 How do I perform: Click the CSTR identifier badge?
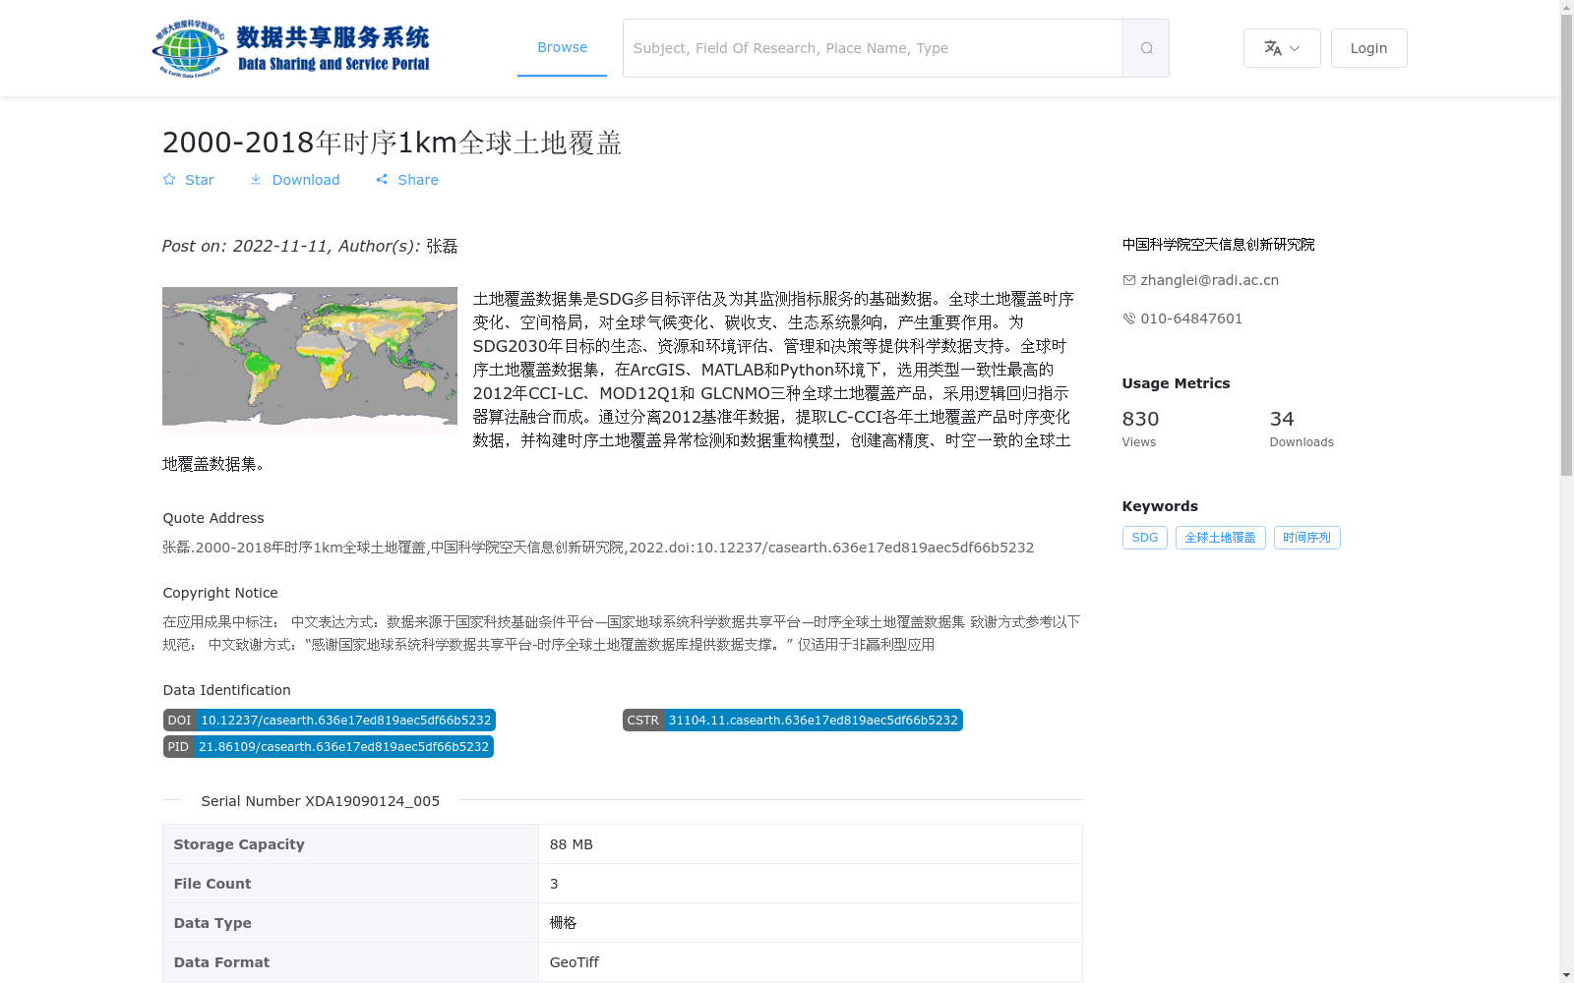click(792, 721)
